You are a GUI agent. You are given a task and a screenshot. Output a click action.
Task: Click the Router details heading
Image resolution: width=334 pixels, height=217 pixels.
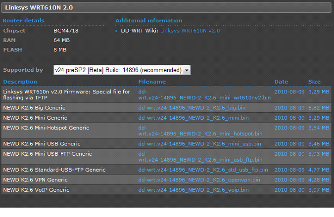coord(23,21)
